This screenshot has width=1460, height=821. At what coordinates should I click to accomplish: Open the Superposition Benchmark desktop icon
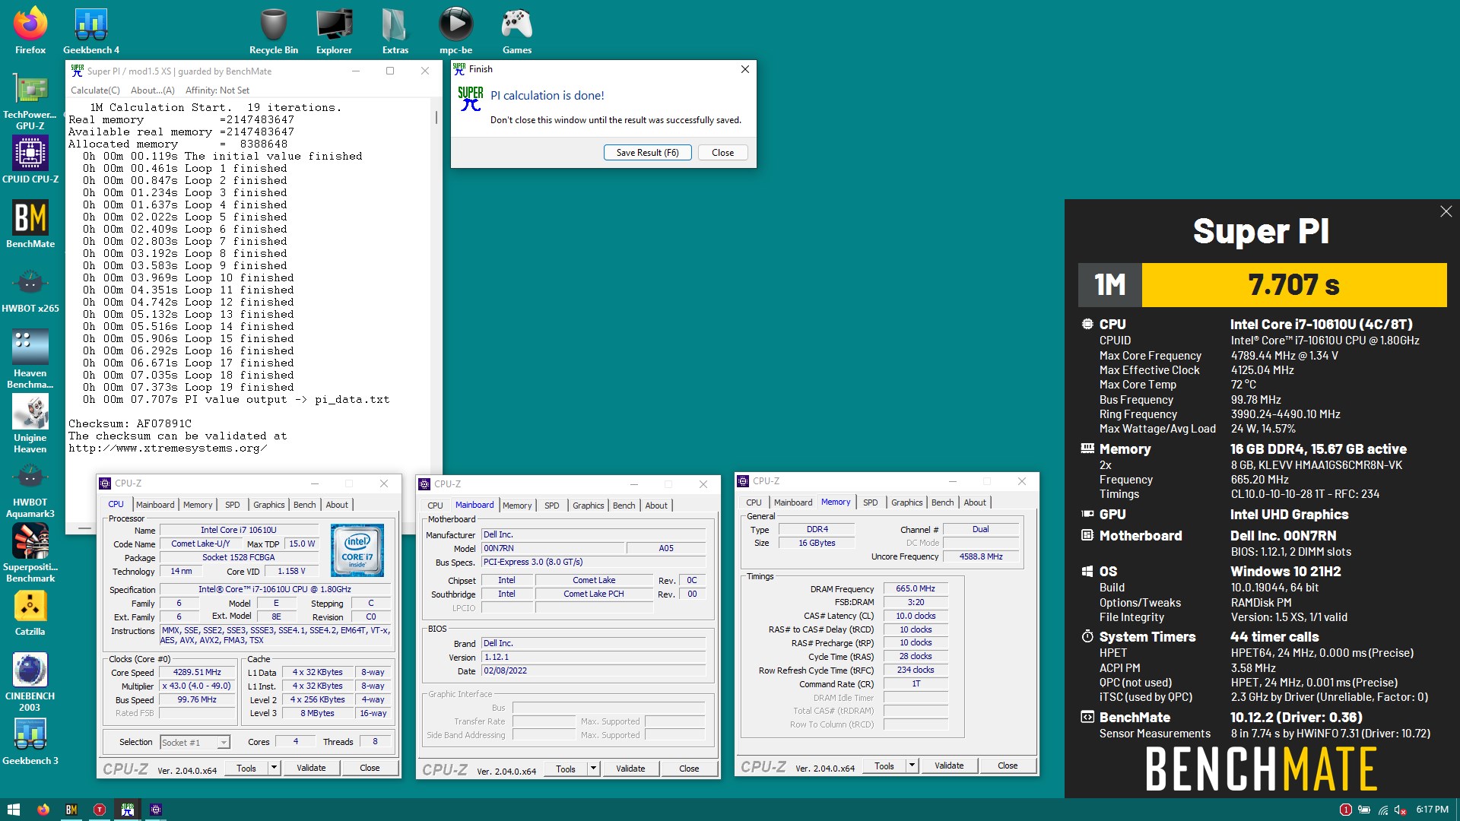pyautogui.click(x=30, y=553)
